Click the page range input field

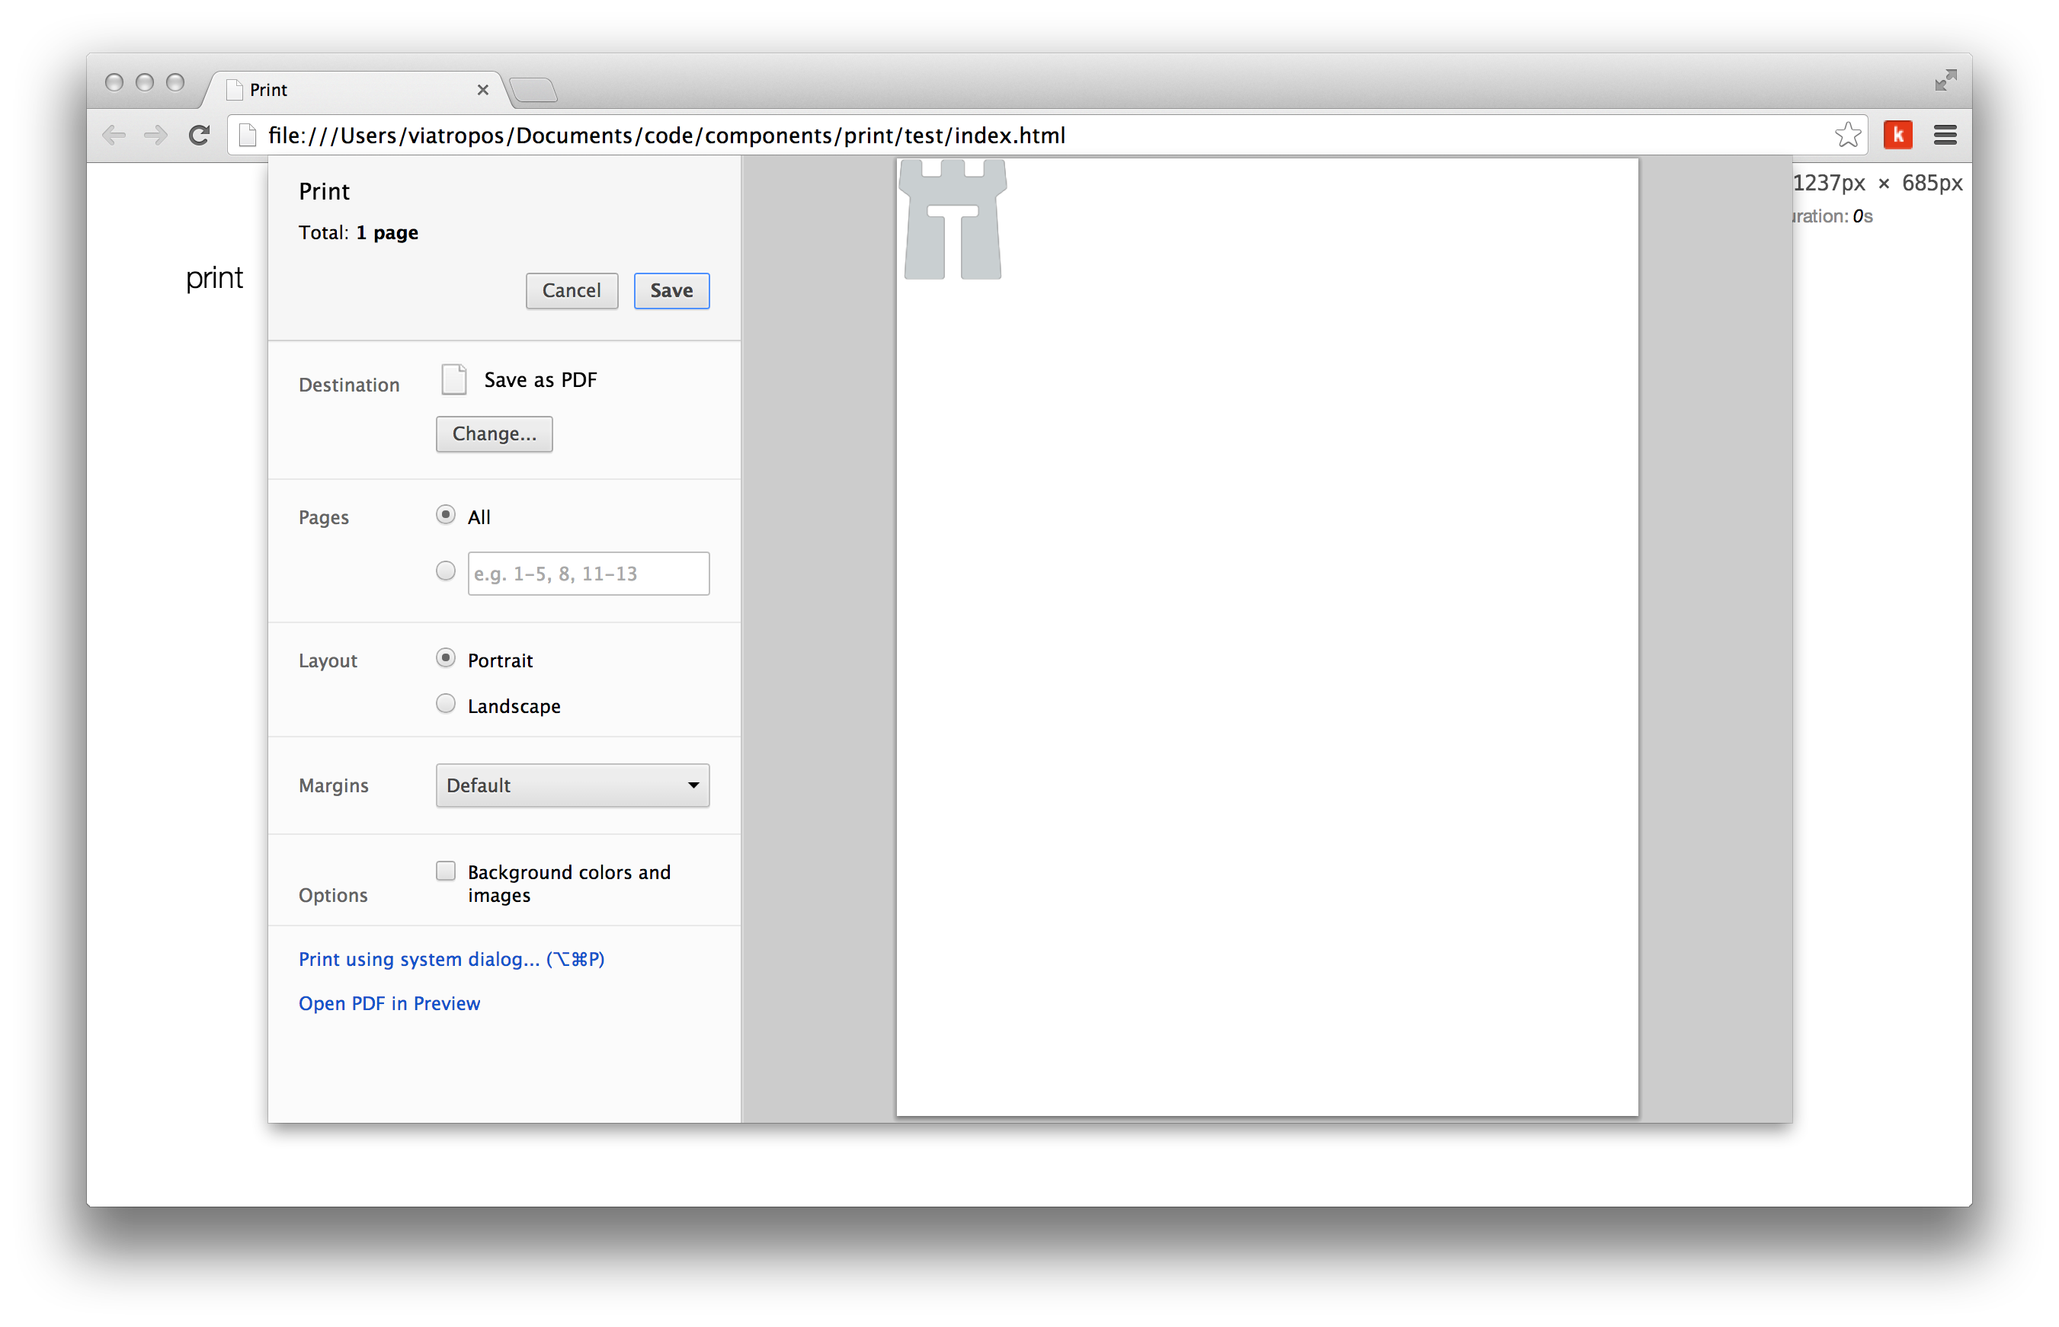pyautogui.click(x=588, y=573)
